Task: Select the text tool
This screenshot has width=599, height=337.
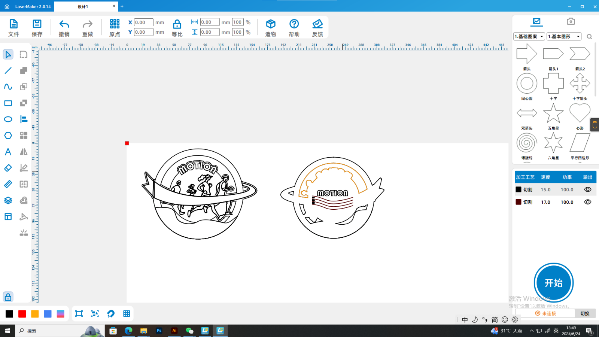Action: [x=8, y=152]
